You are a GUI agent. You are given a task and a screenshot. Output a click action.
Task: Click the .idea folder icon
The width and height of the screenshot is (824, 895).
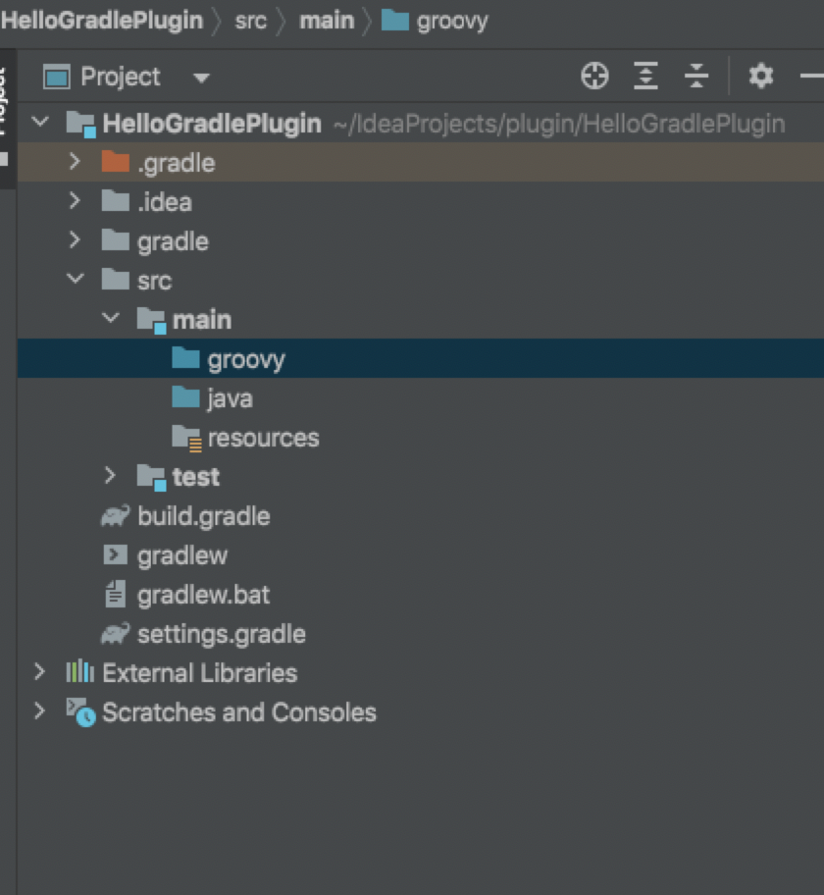tap(116, 201)
